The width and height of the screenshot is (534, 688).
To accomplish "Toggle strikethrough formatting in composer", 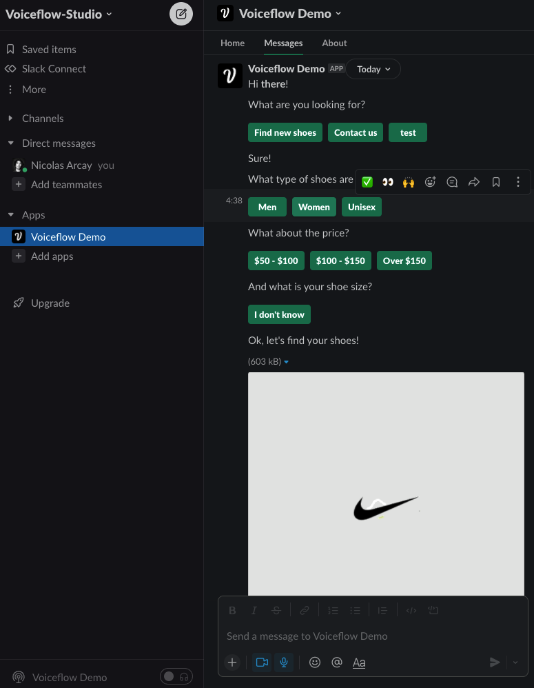I will (276, 610).
